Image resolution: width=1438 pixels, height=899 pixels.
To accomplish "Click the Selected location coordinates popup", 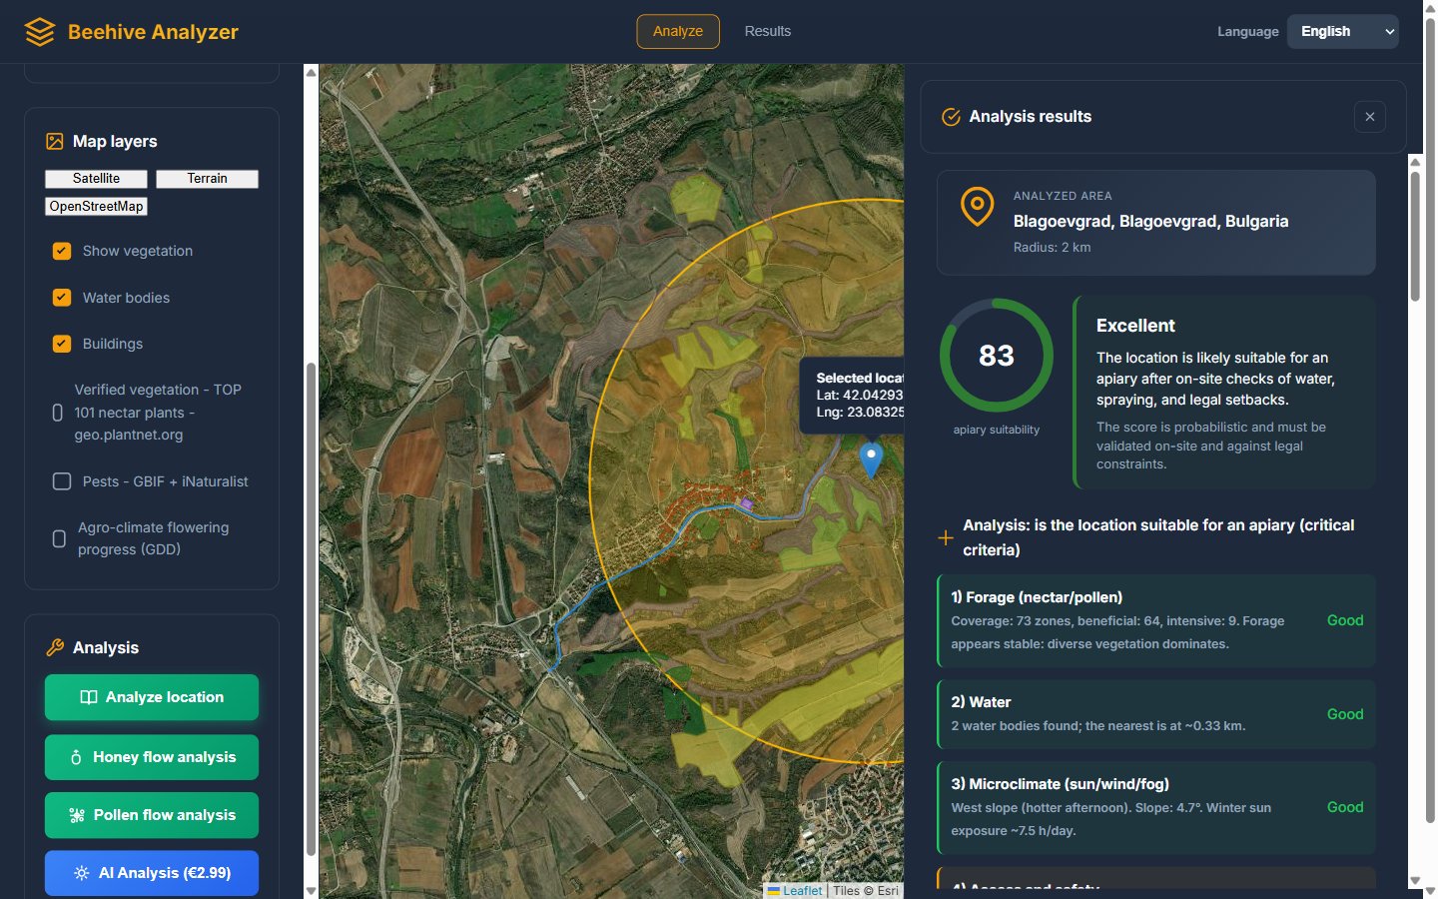I will 853,396.
